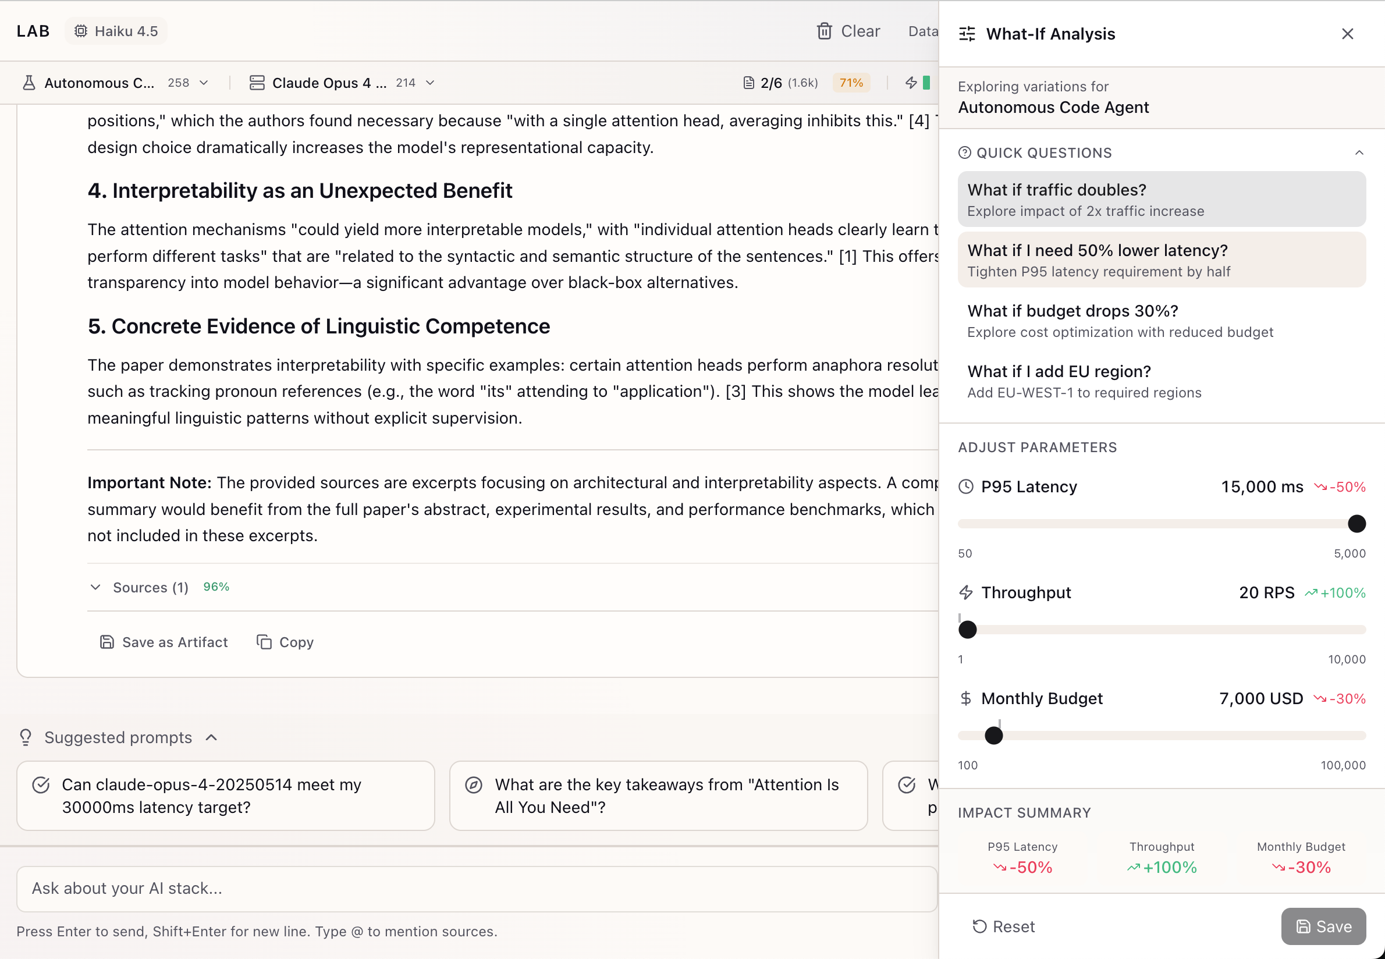Click Reset to restore parameters

coord(1003,926)
